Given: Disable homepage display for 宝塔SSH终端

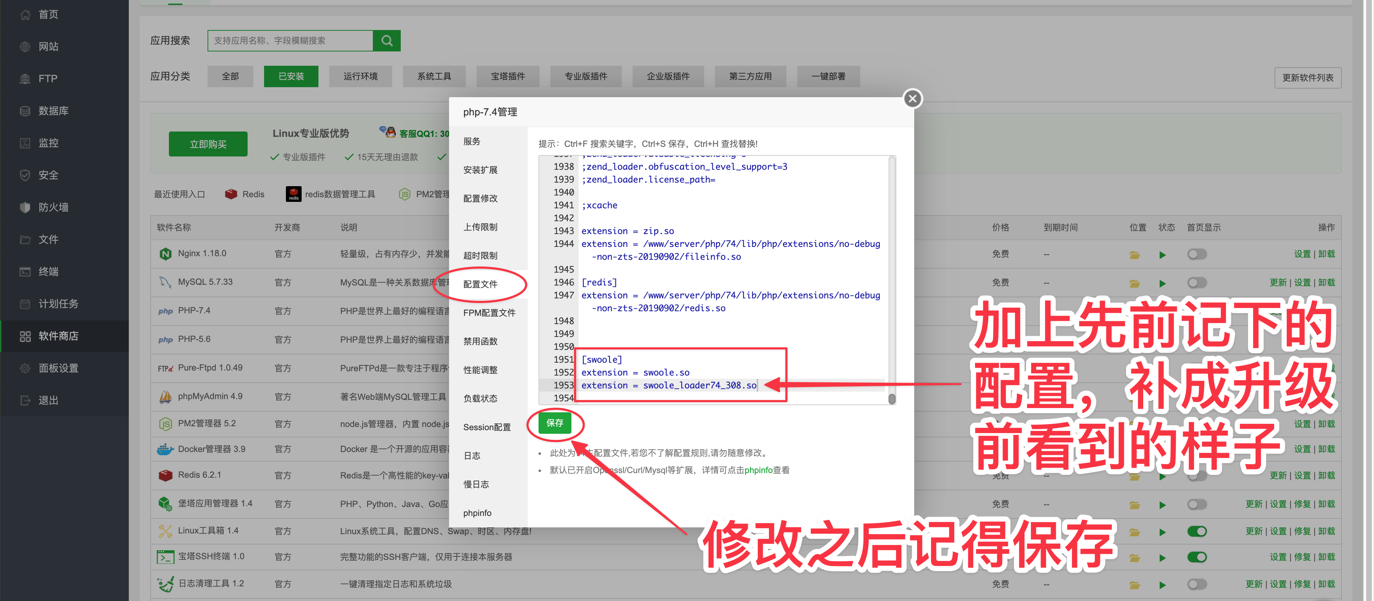Looking at the screenshot, I should point(1197,557).
